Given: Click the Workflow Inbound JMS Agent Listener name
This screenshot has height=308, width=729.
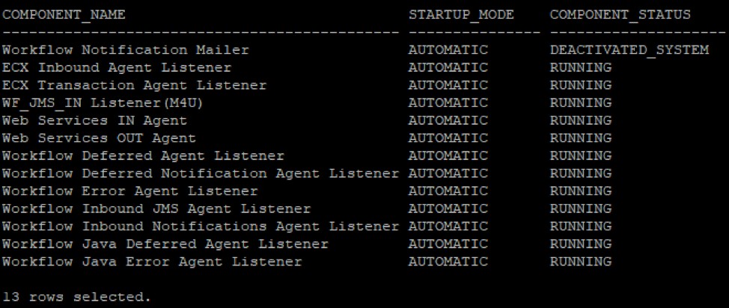Looking at the screenshot, I should [x=156, y=209].
